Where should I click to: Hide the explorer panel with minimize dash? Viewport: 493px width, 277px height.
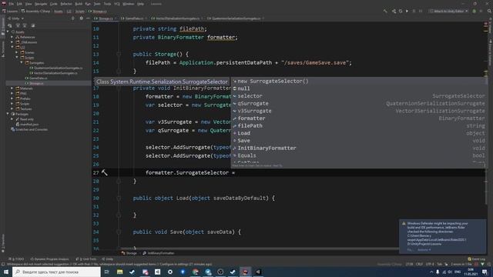(88, 18)
